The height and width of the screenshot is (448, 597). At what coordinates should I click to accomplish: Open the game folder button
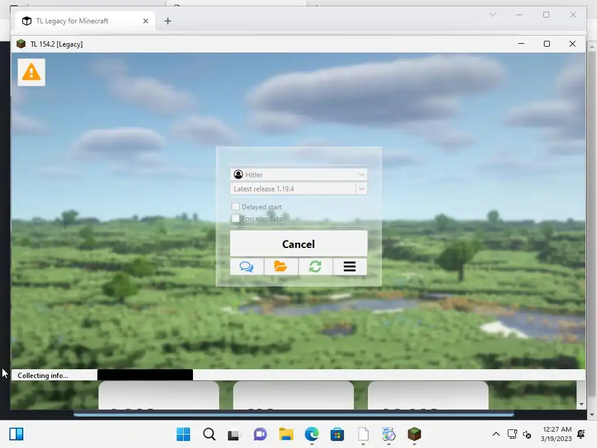[x=281, y=266]
